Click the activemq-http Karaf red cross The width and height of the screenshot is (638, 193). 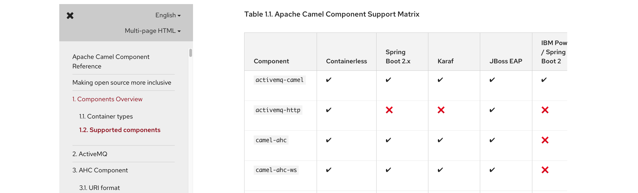click(x=441, y=110)
